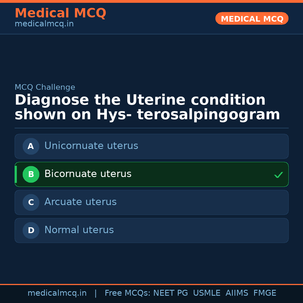
Task: Open the USMLE section
Action: click(x=207, y=293)
